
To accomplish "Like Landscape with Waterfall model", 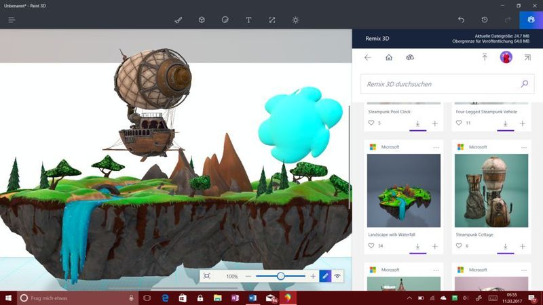I will click(x=371, y=245).
